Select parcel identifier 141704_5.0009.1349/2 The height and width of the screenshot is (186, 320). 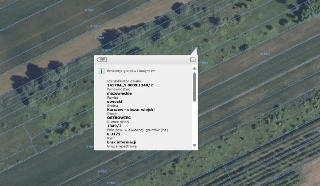click(130, 85)
